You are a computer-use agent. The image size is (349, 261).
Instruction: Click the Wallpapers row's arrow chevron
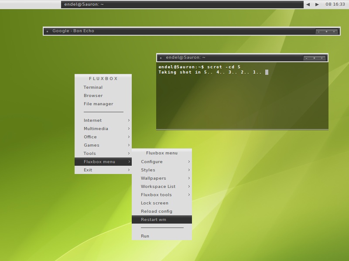click(x=189, y=178)
